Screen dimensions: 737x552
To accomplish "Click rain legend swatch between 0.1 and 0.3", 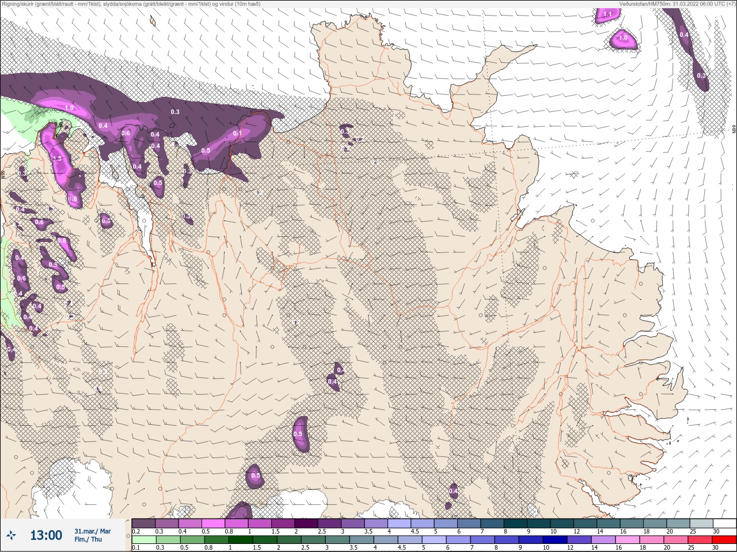I will 144,540.
